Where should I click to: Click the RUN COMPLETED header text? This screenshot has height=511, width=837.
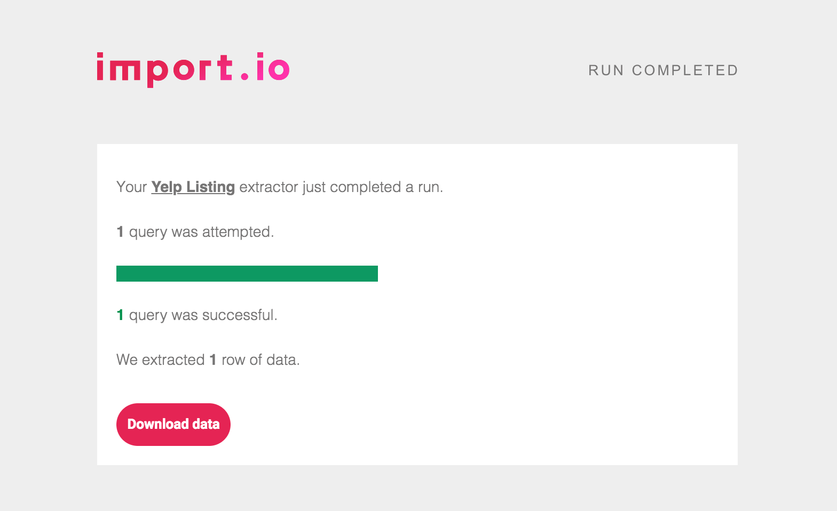pyautogui.click(x=662, y=70)
